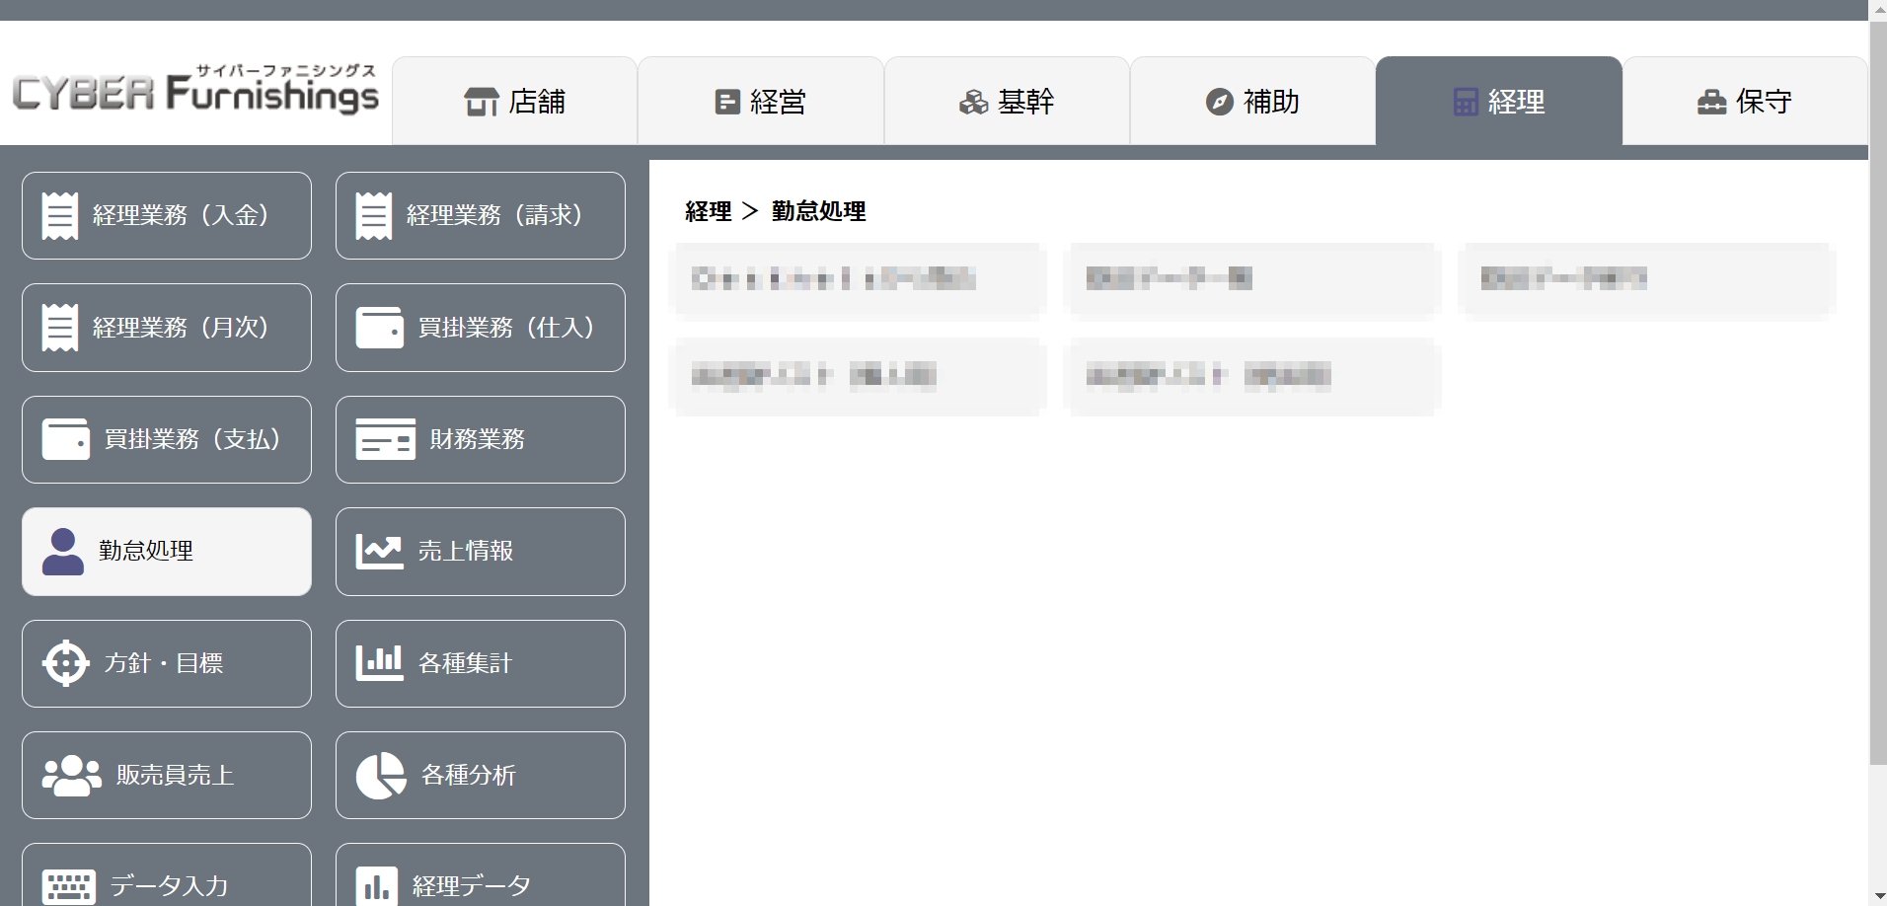This screenshot has width=1887, height=906.
Task: Select 売上情報 text label
Action: pyautogui.click(x=466, y=551)
